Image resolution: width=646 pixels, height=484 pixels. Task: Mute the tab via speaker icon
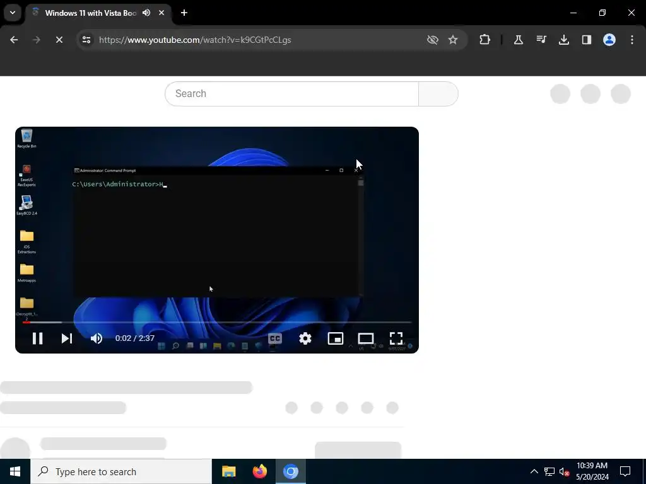pyautogui.click(x=146, y=13)
